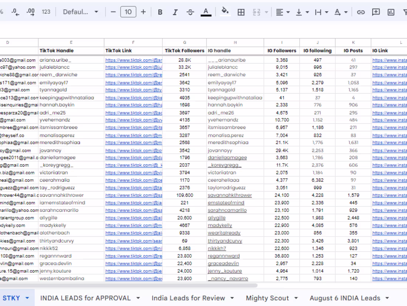
Task: Insert link icon in toolbar
Action: (x=361, y=12)
